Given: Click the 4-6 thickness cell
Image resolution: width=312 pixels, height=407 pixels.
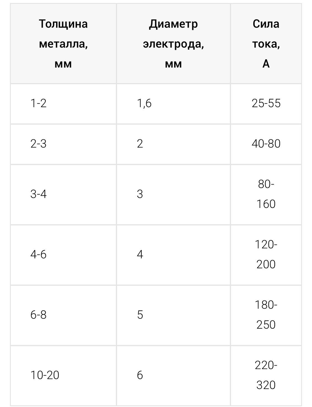Looking at the screenshot, I should pyautogui.click(x=63, y=255).
